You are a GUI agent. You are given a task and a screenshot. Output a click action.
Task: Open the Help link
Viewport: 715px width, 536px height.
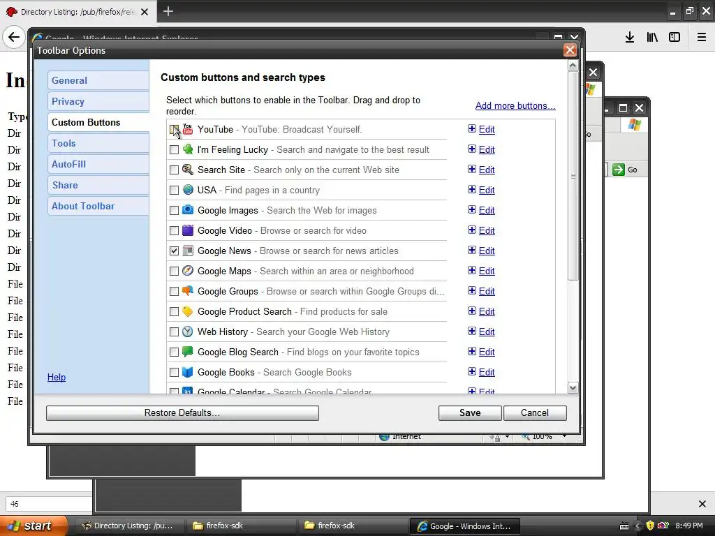click(57, 378)
